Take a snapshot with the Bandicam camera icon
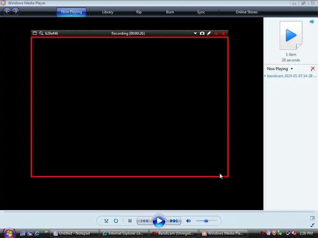The width and height of the screenshot is (318, 238). (x=202, y=33)
